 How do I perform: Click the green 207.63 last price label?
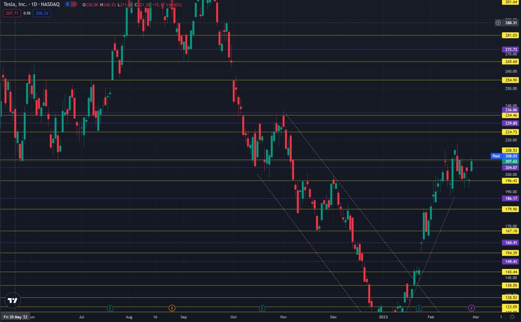511,161
